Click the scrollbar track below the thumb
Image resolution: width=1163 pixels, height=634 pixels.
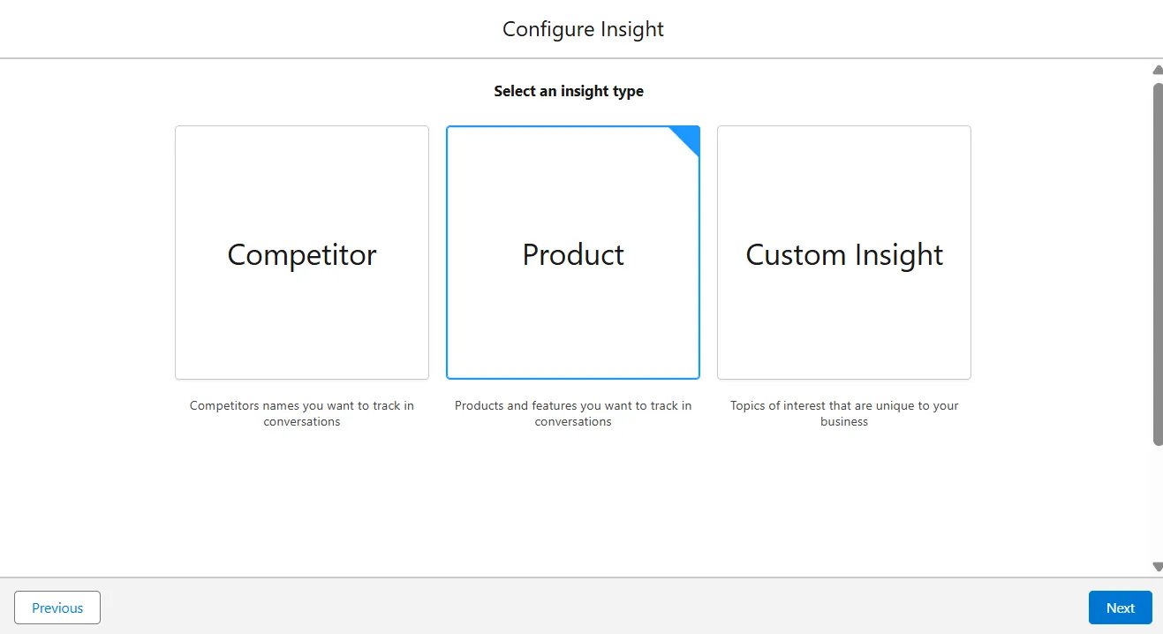[x=1158, y=503]
